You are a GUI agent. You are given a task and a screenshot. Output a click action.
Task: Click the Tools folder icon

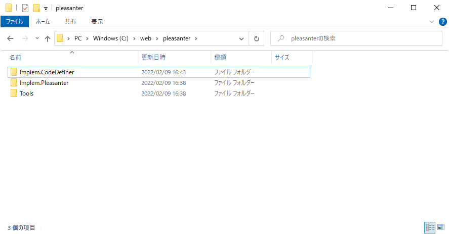[14, 93]
